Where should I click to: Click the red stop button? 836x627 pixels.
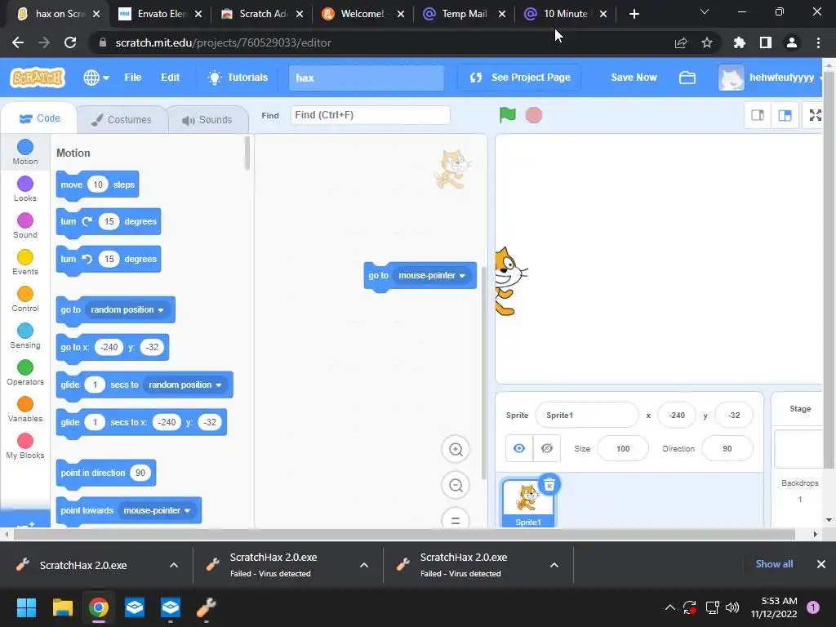coord(534,114)
